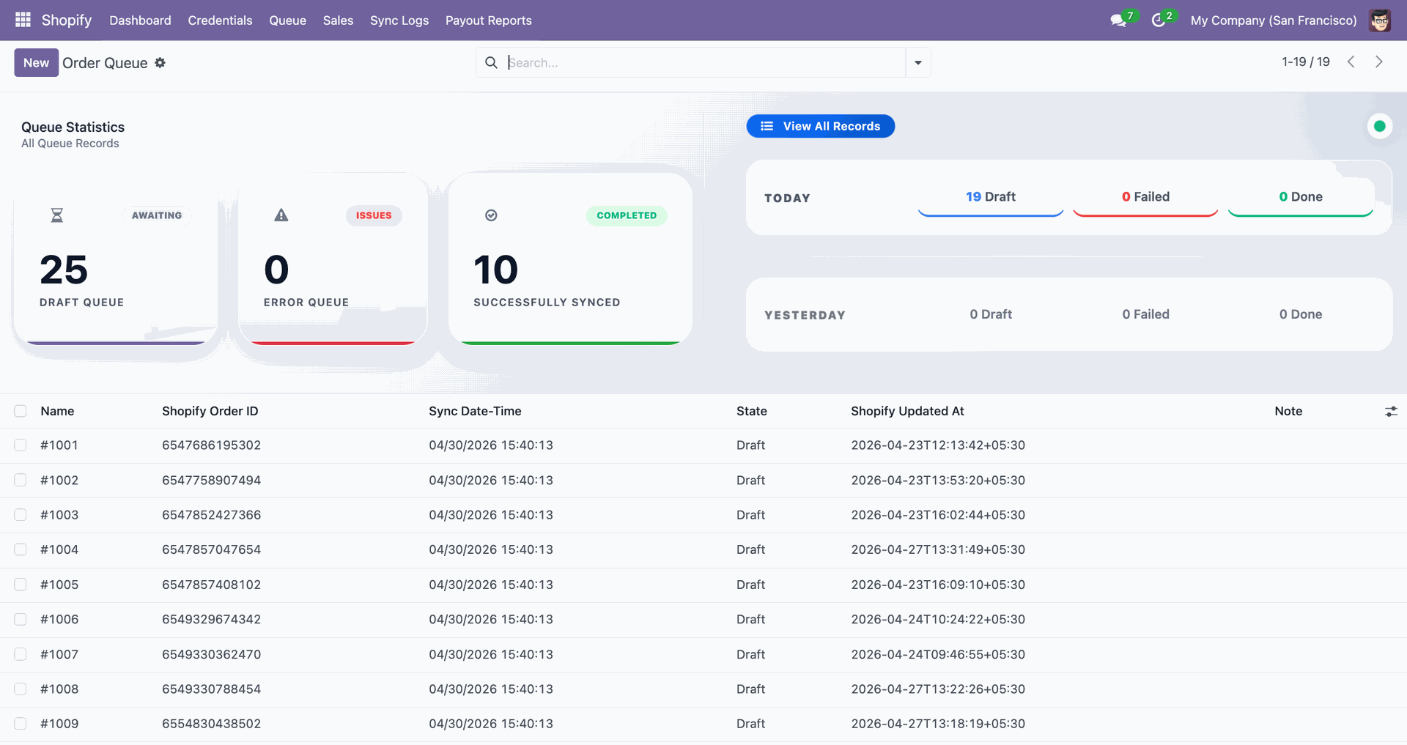Open the column options adjust icon
1407x745 pixels.
pos(1391,412)
